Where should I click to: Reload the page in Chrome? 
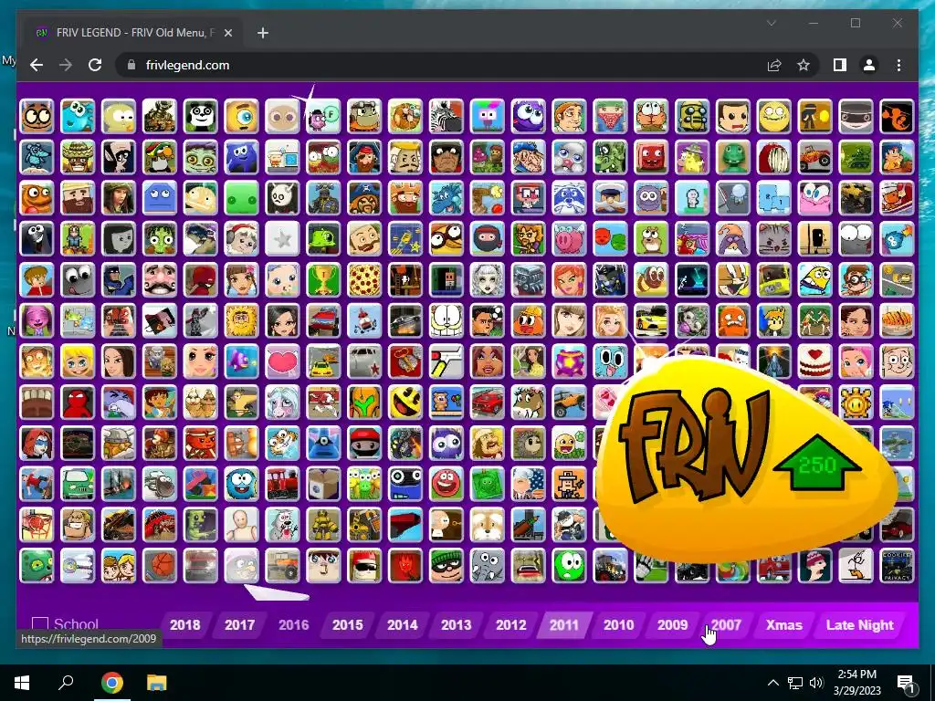coord(95,65)
